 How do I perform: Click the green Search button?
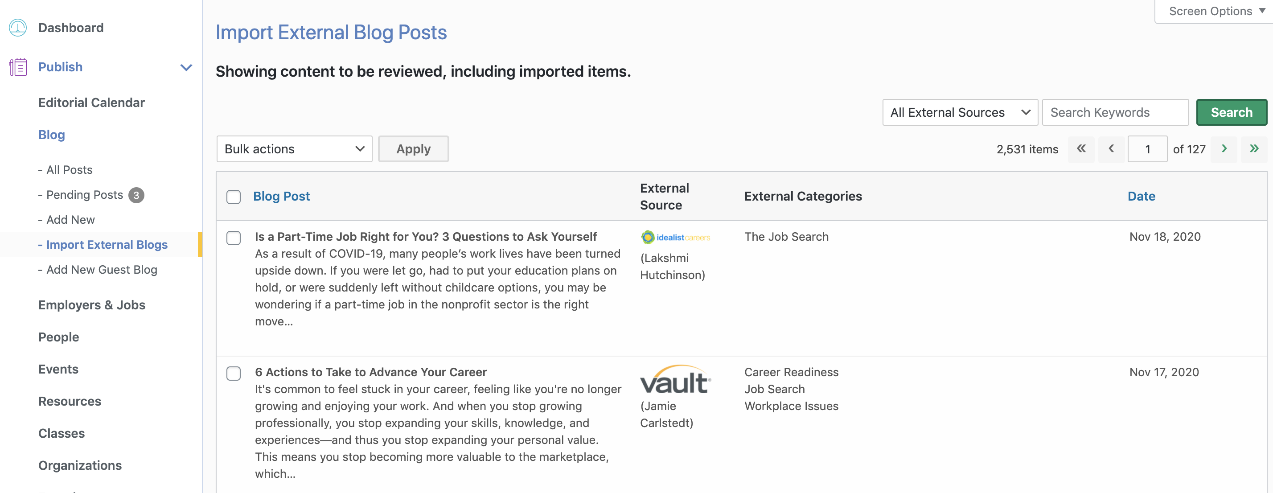pos(1231,113)
